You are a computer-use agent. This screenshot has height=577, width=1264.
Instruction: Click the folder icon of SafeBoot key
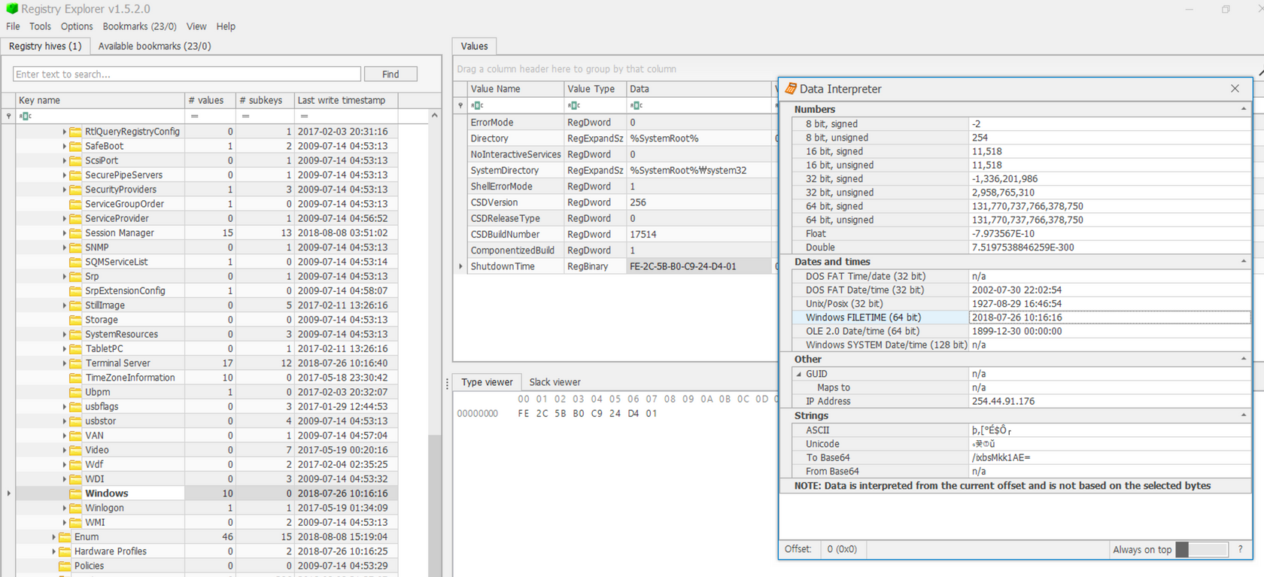75,146
